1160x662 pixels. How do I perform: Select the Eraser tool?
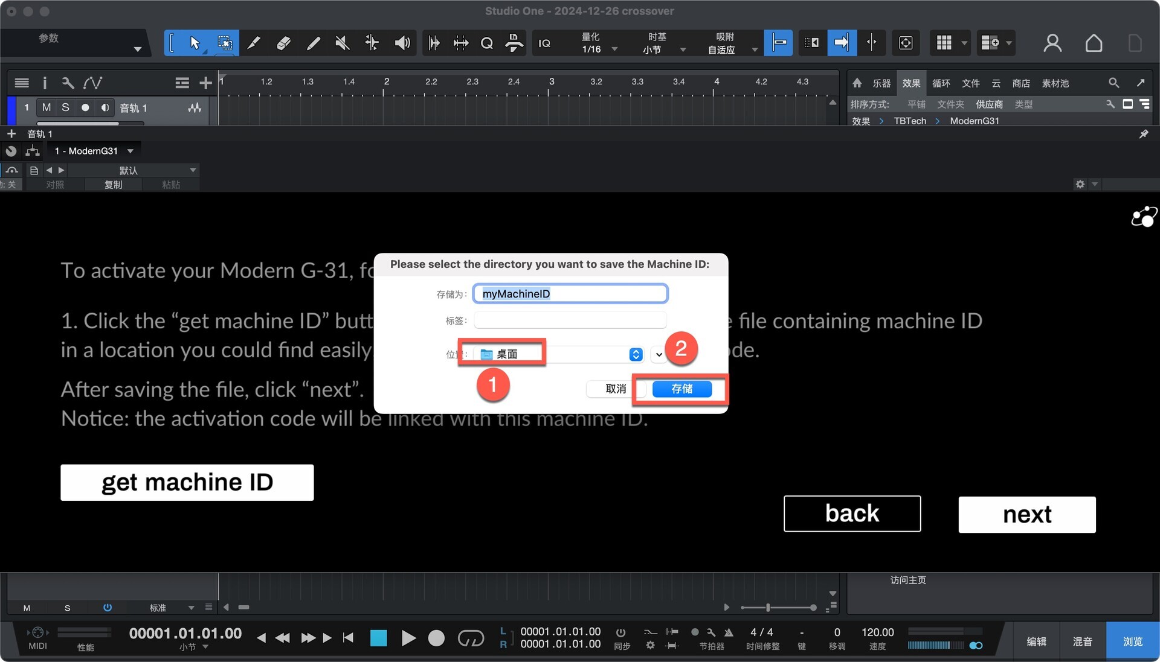click(x=283, y=43)
